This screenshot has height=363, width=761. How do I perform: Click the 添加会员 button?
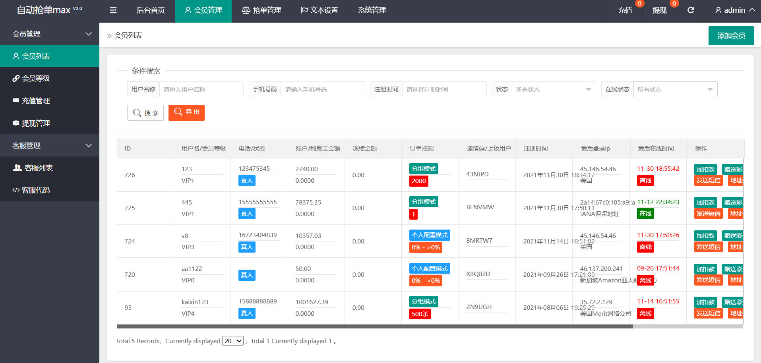[x=731, y=36]
